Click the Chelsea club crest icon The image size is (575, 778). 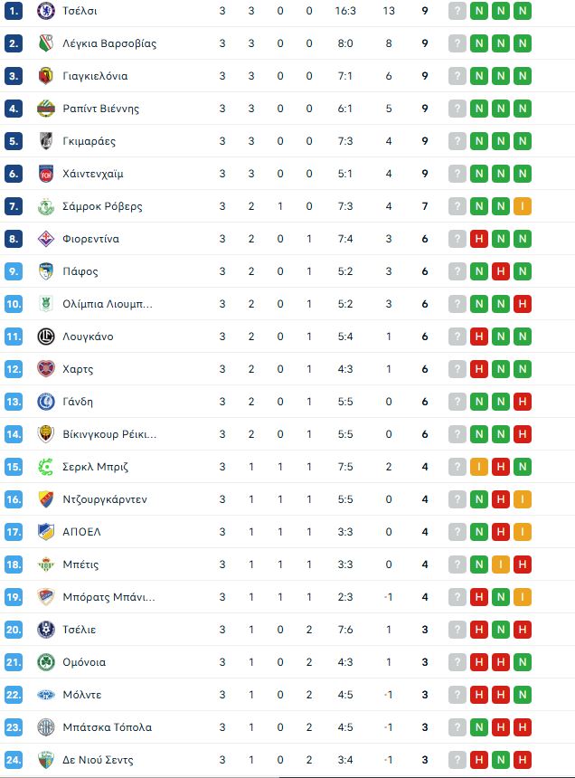[45, 11]
